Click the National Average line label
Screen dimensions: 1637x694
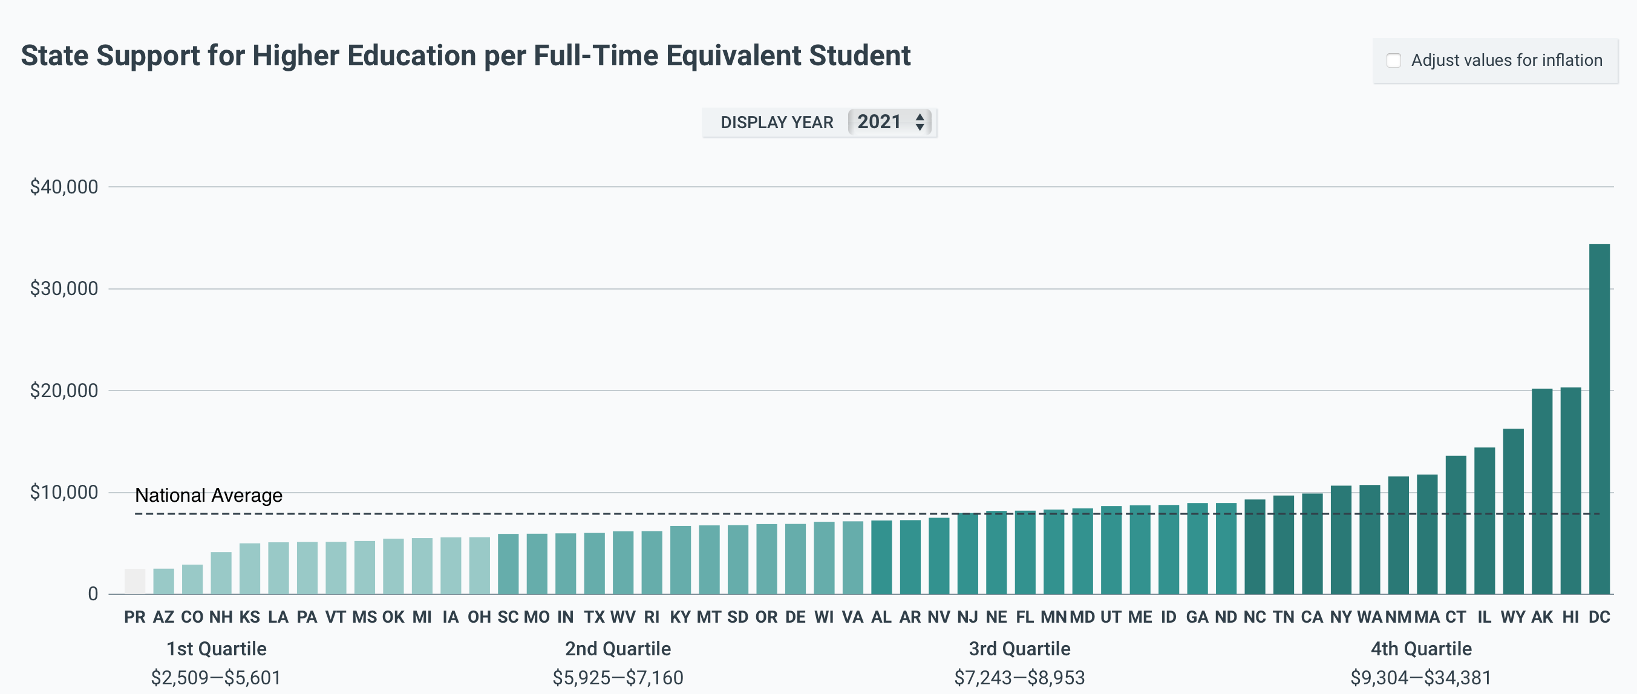click(209, 495)
